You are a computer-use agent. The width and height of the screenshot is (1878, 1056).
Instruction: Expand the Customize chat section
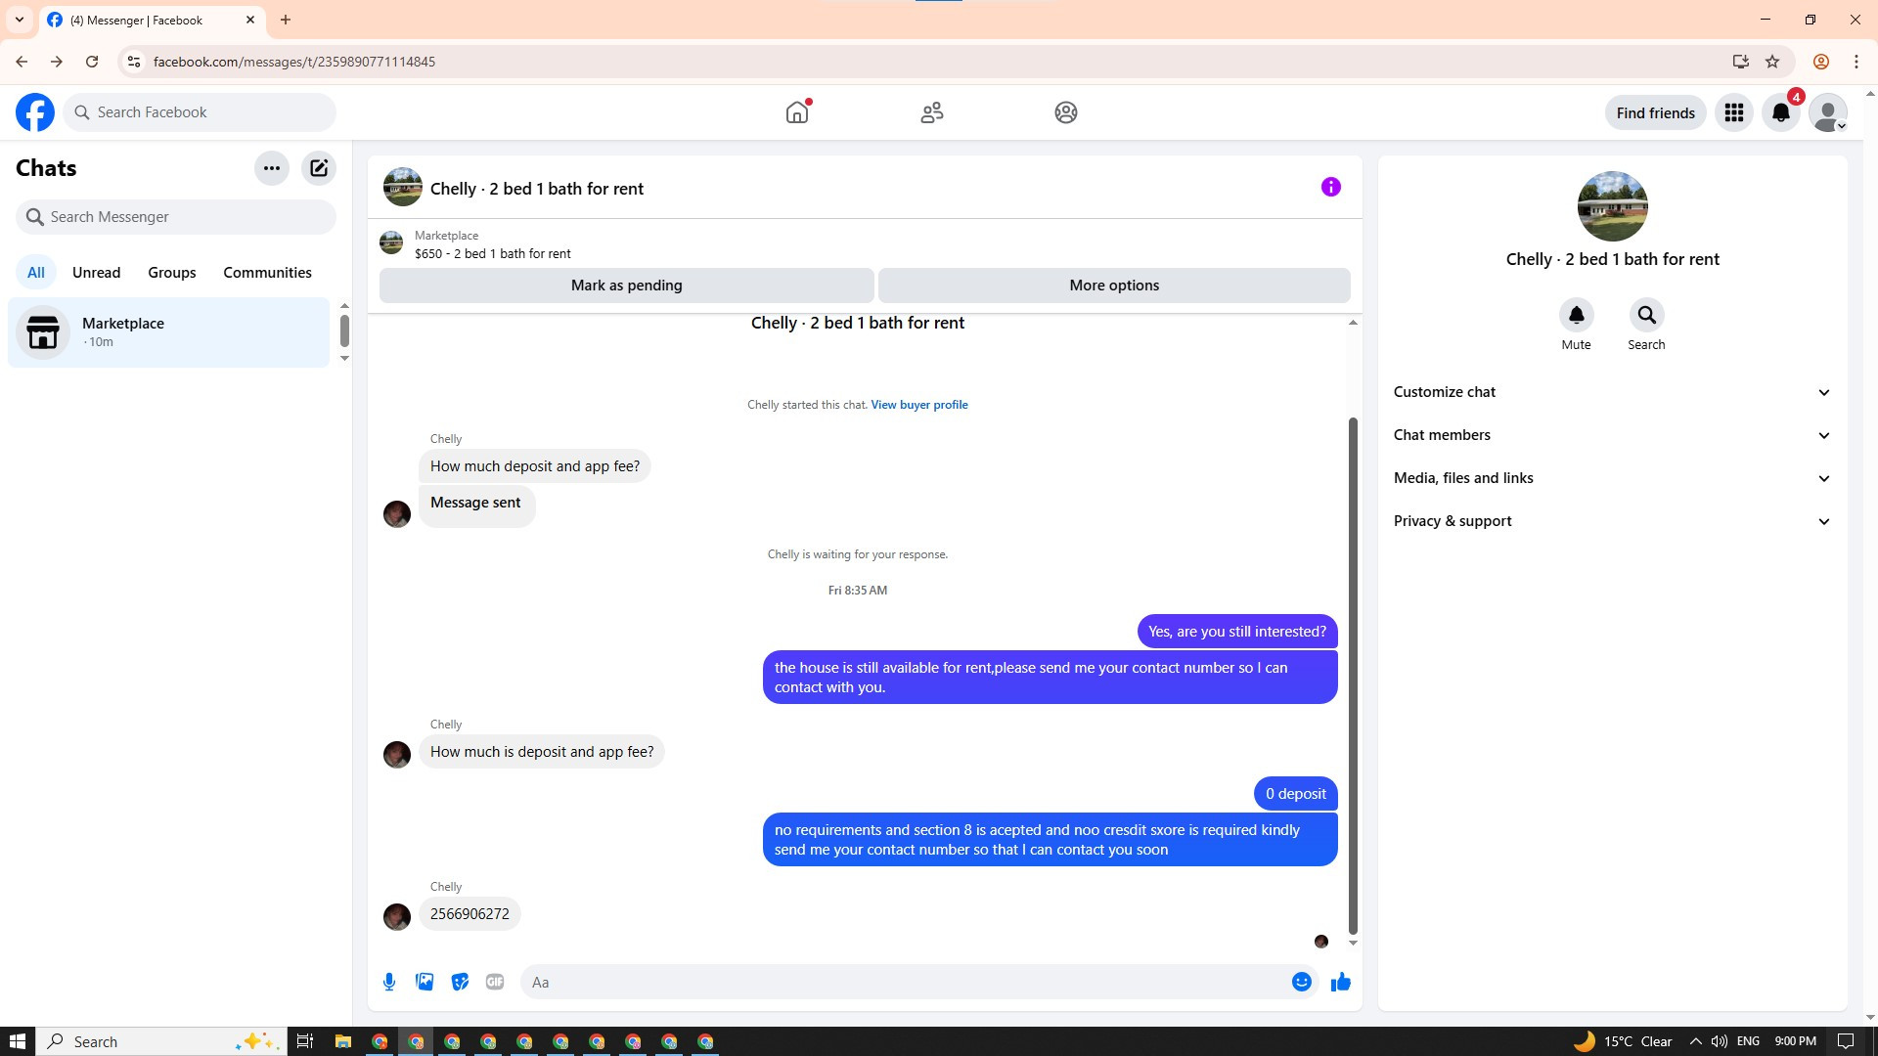coord(1613,392)
